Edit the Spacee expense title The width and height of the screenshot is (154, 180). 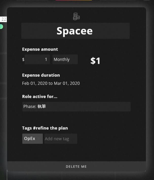pos(75,31)
